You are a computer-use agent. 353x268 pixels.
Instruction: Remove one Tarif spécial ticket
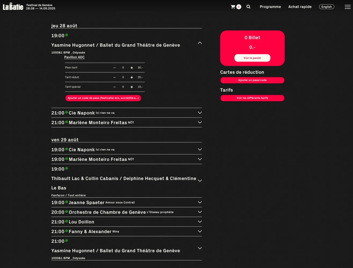tap(115, 87)
